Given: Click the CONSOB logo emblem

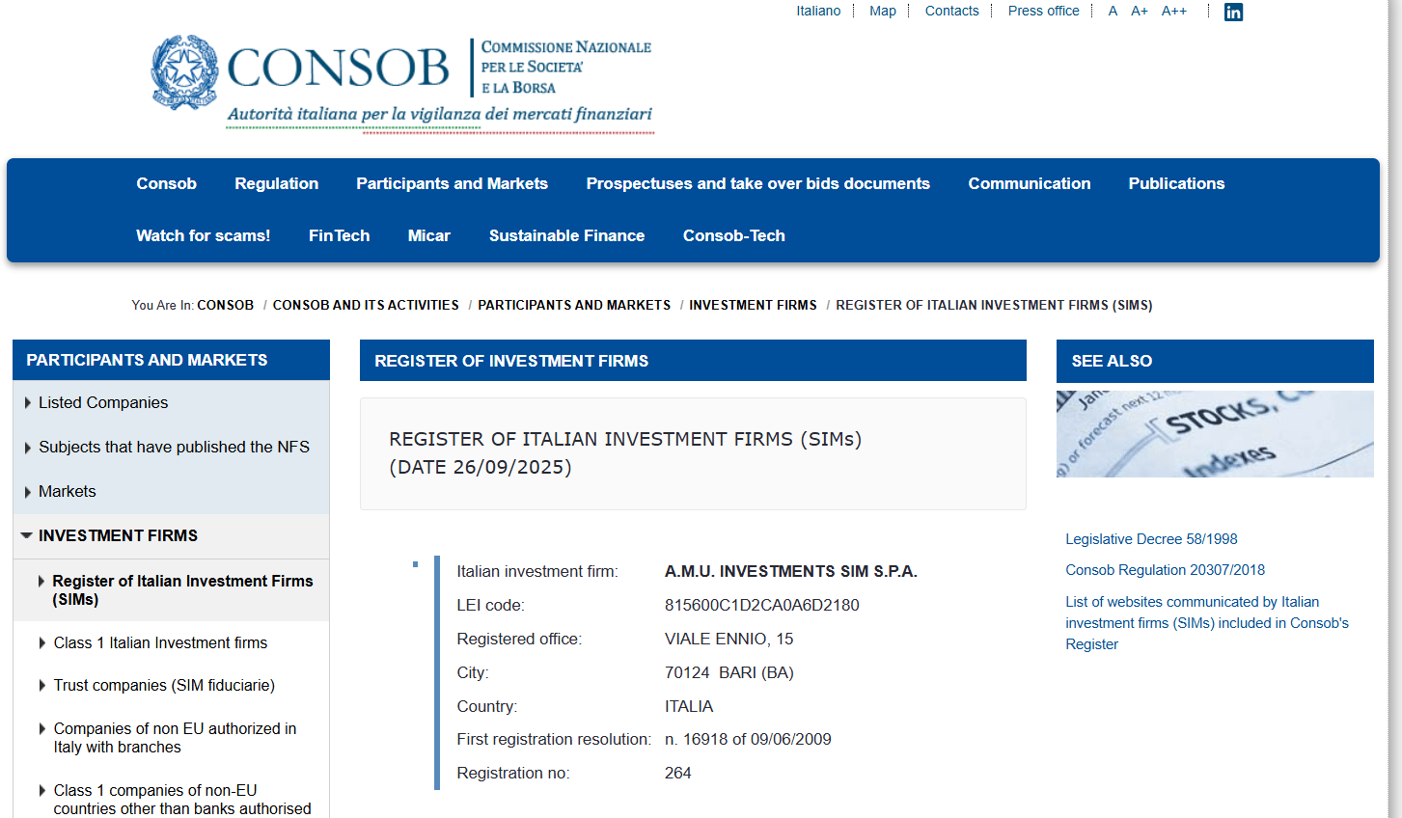Looking at the screenshot, I should [x=184, y=71].
